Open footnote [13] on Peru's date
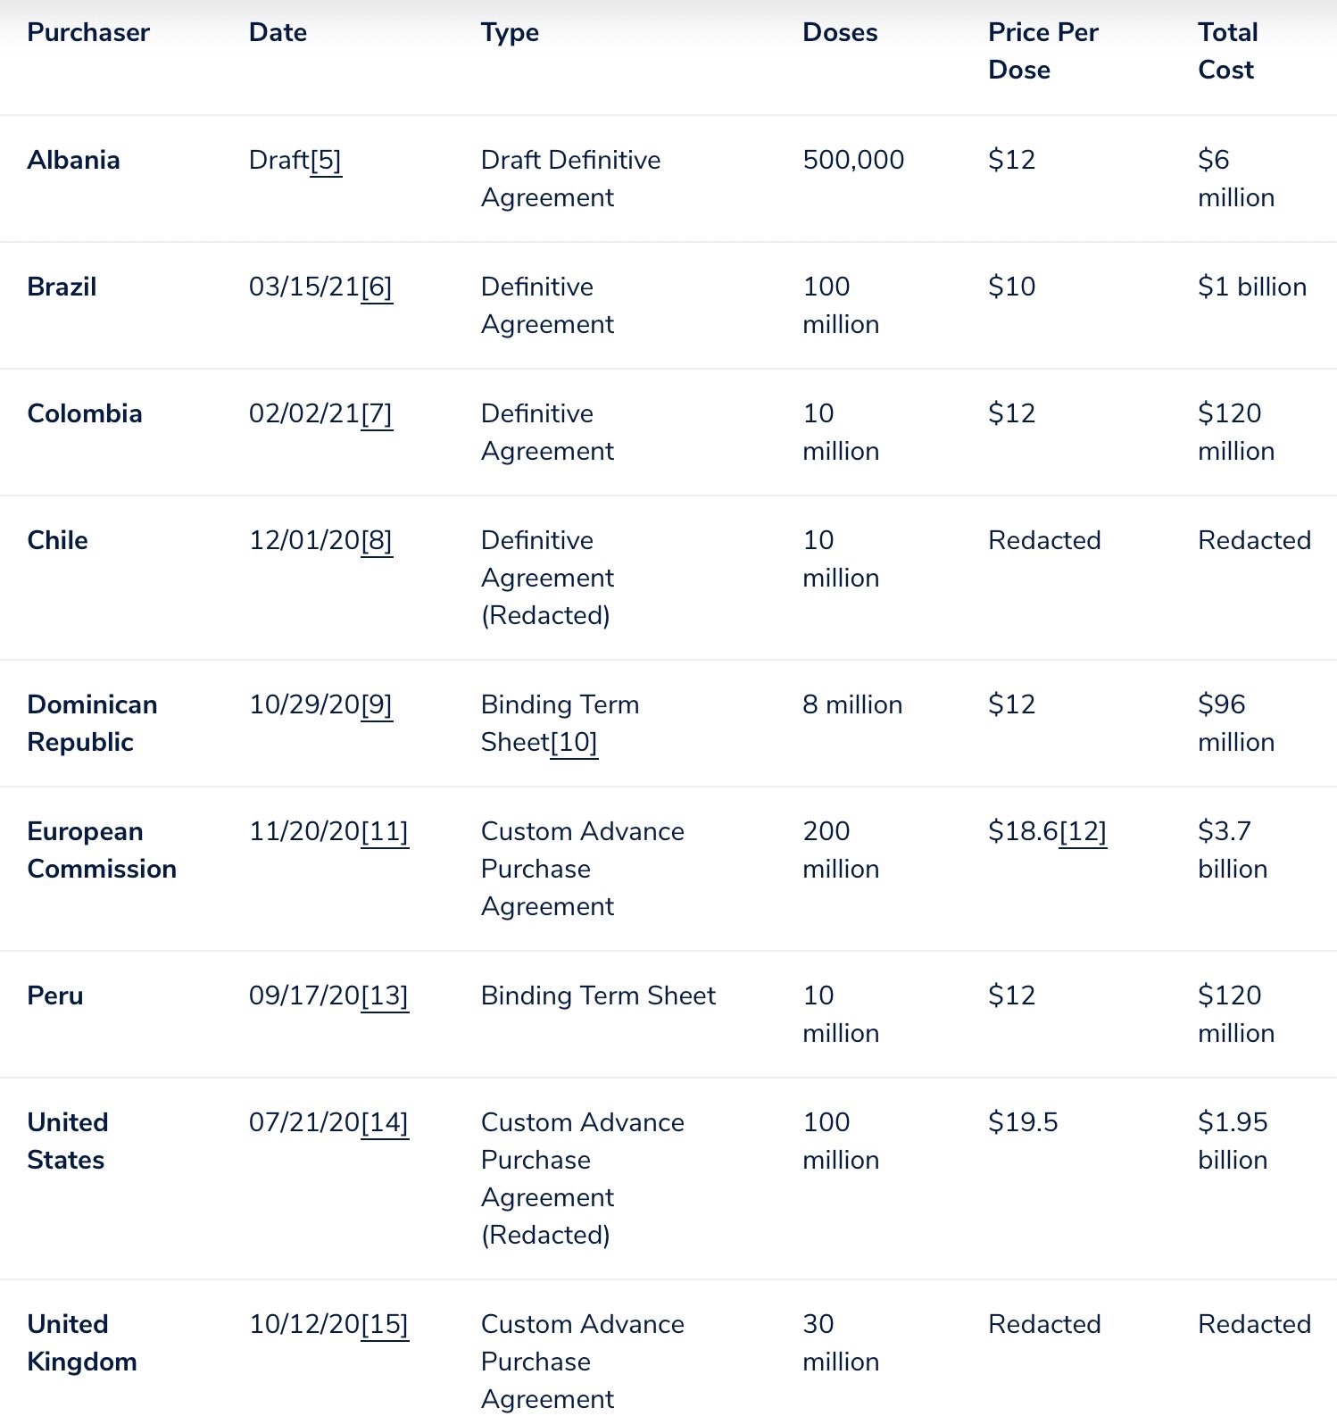The width and height of the screenshot is (1337, 1416). pyautogui.click(x=385, y=996)
